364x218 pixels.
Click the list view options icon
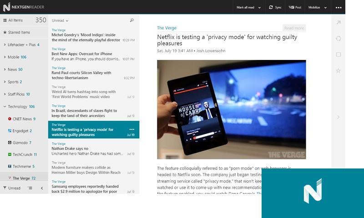pyautogui.click(x=30, y=188)
